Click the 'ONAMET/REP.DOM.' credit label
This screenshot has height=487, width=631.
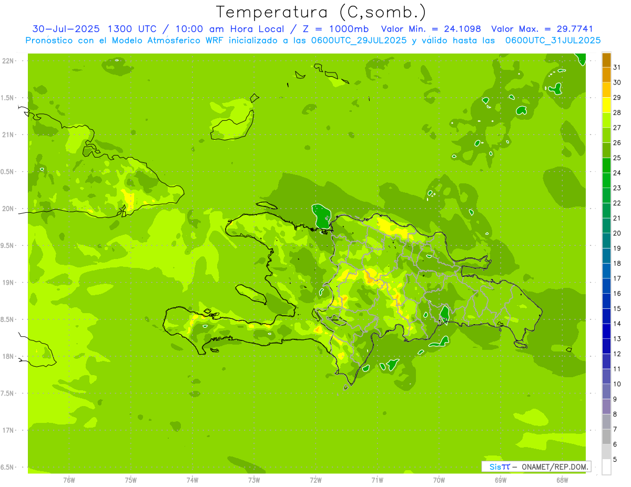[554, 467]
